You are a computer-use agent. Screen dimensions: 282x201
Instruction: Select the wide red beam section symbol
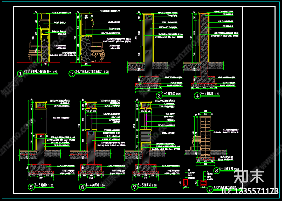[203, 183]
